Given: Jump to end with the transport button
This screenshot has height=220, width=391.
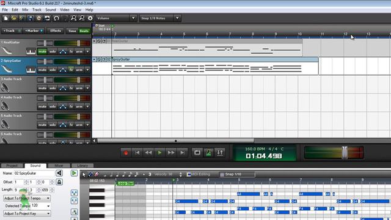Looking at the screenshot, I should (182, 153).
